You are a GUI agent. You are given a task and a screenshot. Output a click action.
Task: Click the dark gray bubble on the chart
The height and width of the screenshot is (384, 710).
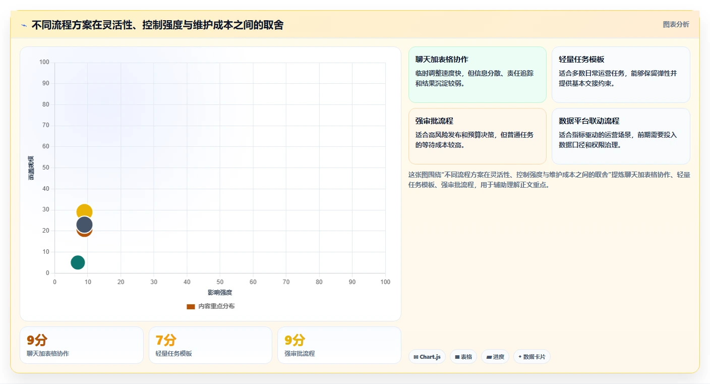click(84, 225)
